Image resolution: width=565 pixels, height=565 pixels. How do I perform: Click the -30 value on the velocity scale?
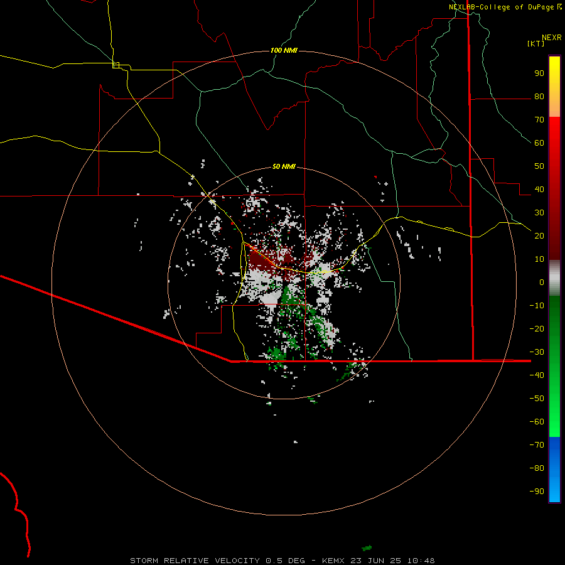[537, 352]
